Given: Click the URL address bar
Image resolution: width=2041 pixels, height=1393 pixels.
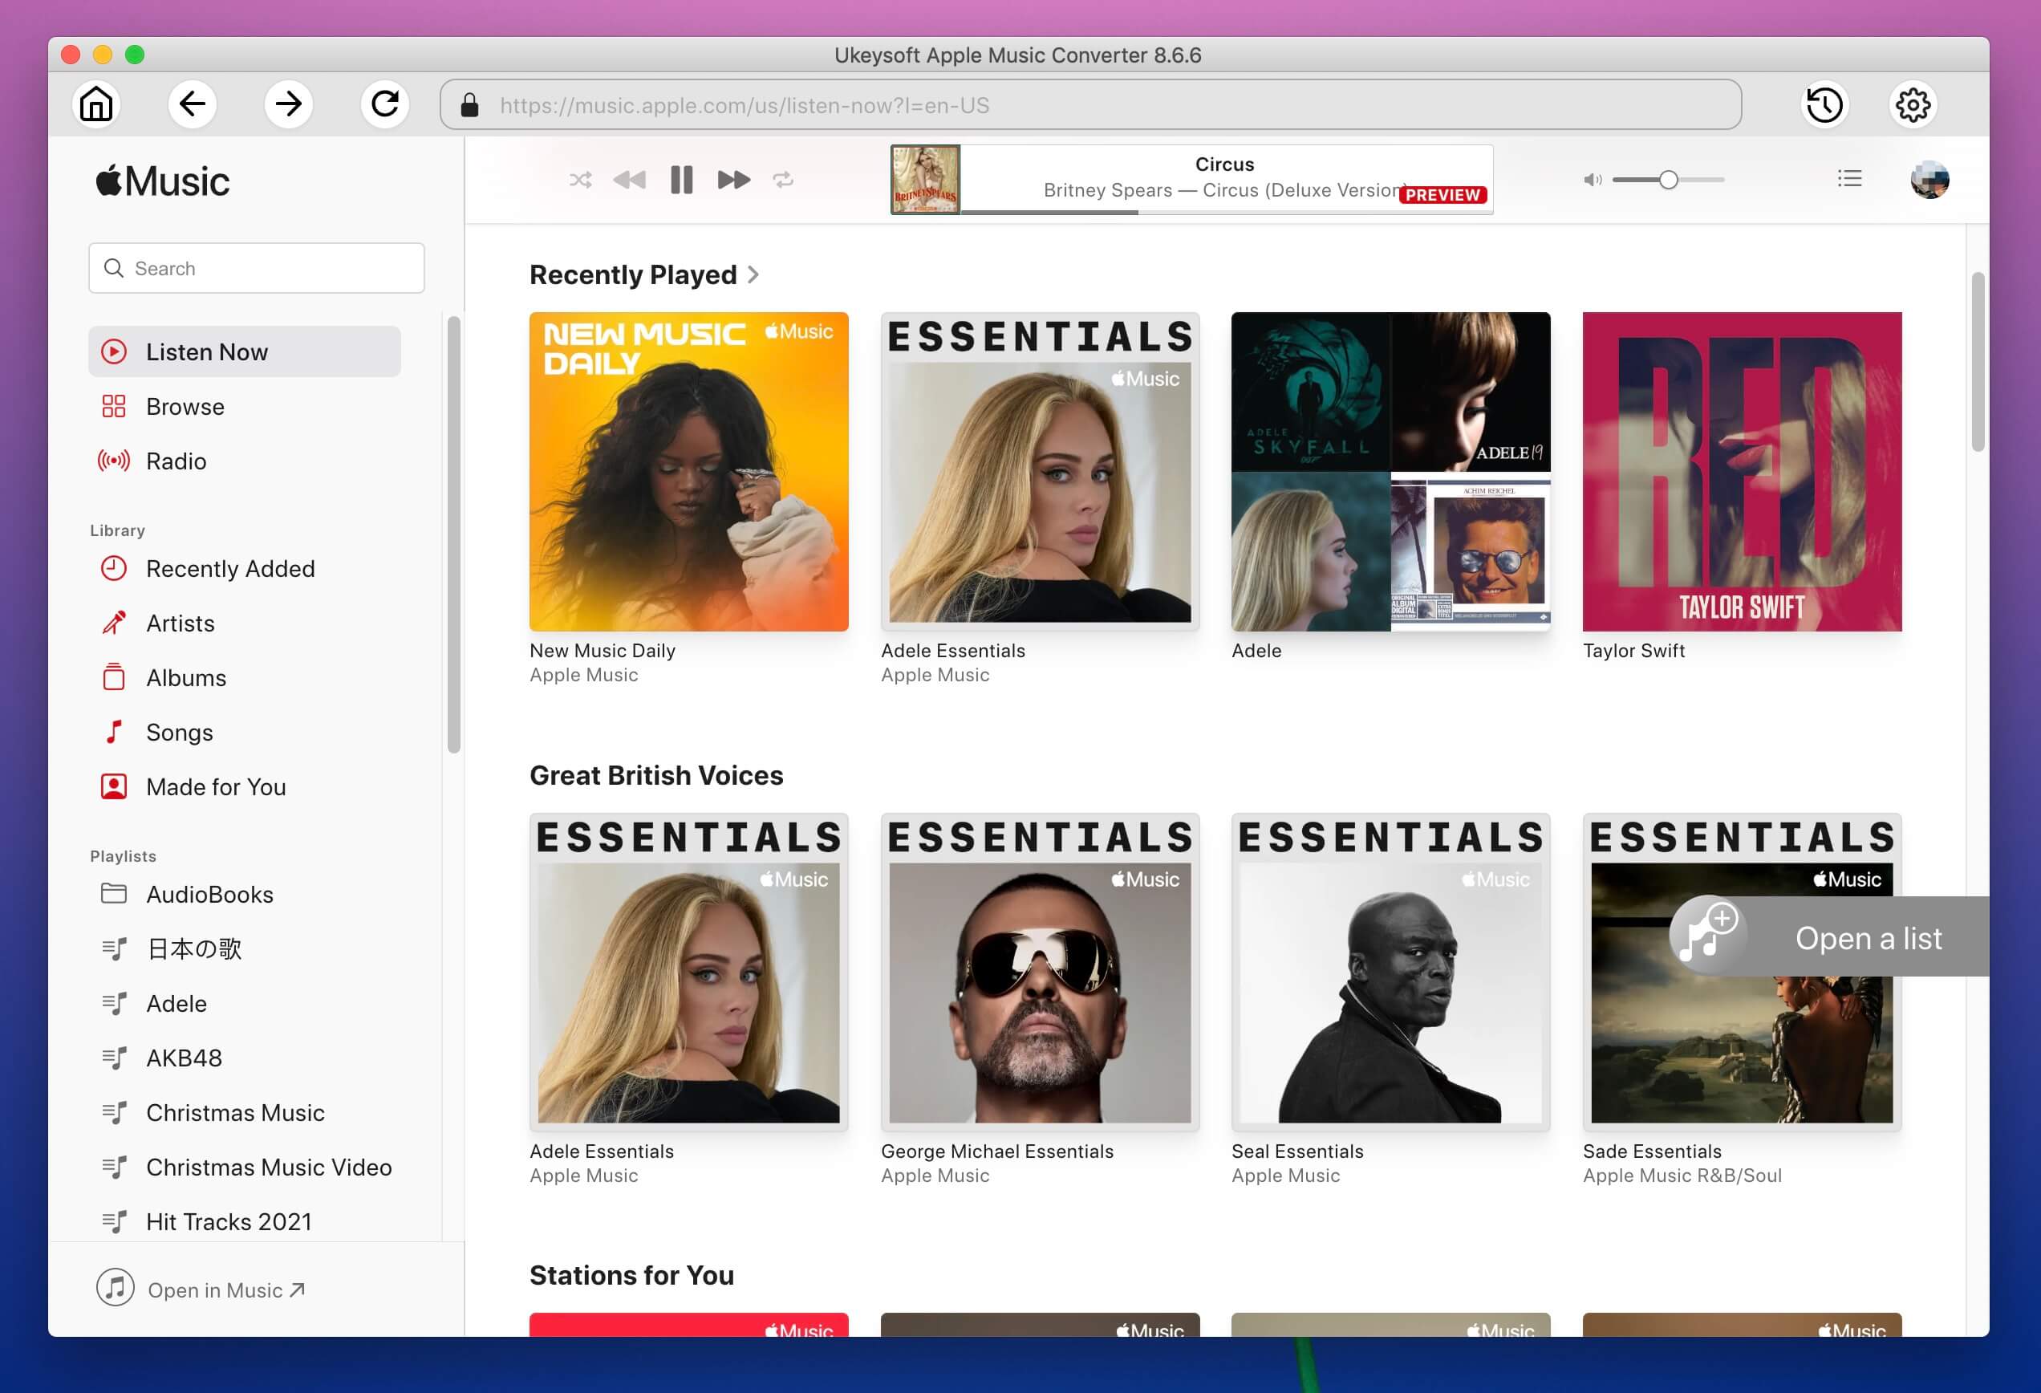Looking at the screenshot, I should (1091, 104).
